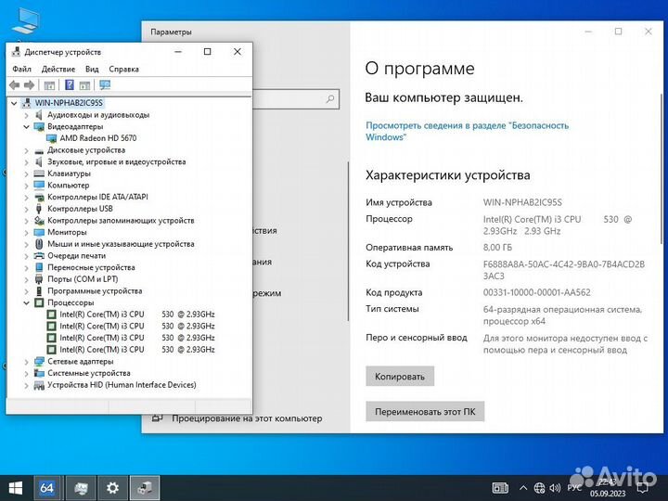Select Программные устройства tree item
Screen dimensions: 668x501
95,291
